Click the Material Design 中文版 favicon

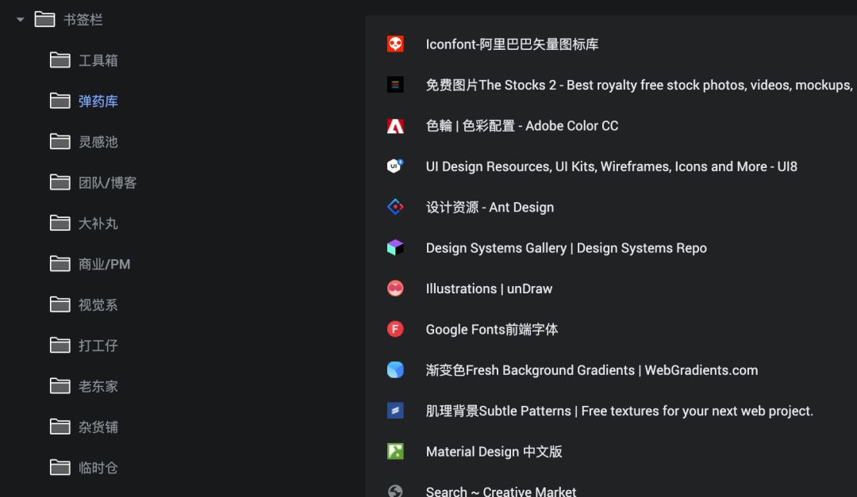(395, 451)
